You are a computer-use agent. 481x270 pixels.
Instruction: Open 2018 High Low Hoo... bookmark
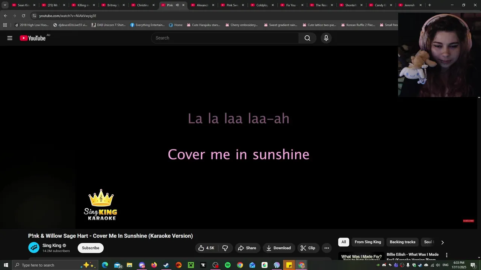click(x=32, y=25)
